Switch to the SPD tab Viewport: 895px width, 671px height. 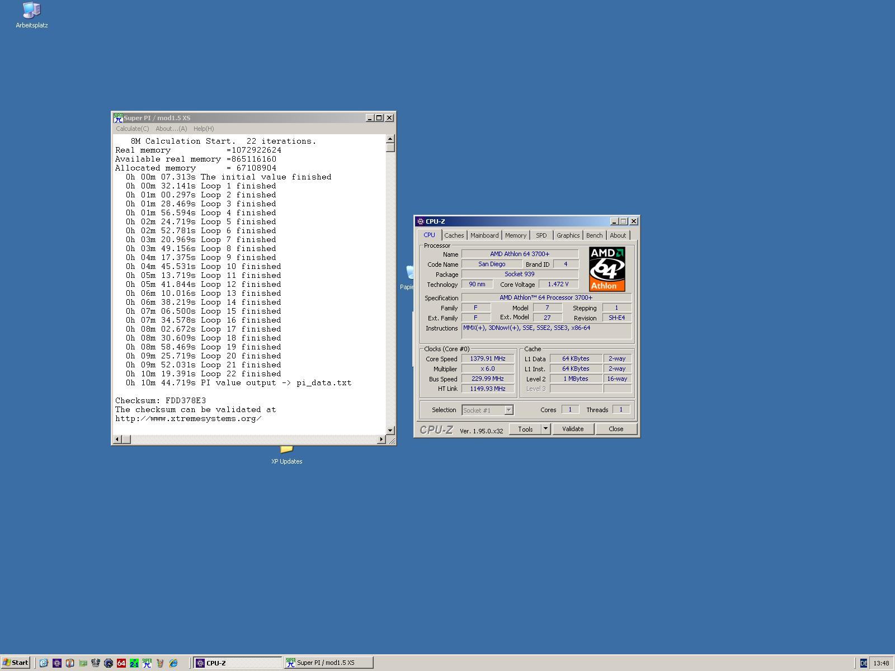tap(541, 235)
